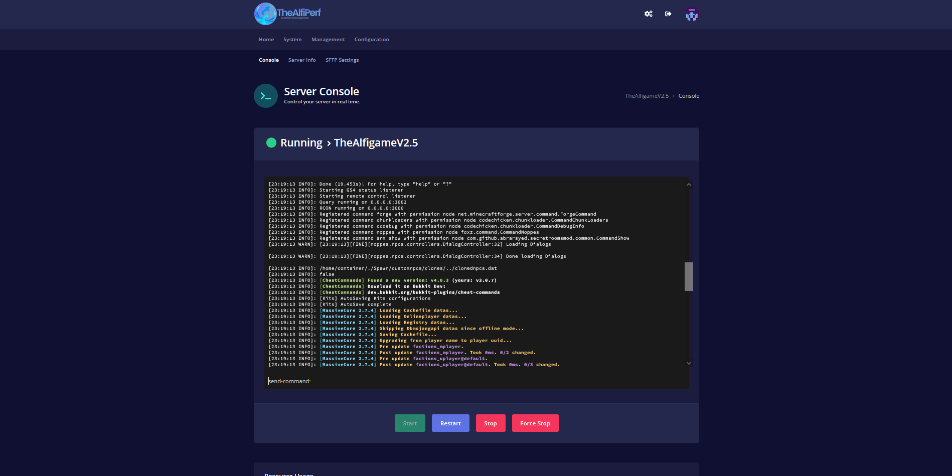This screenshot has height=476, width=952.
Task: Click '[Kits] AutoSave complete' log line
Action: click(330, 304)
